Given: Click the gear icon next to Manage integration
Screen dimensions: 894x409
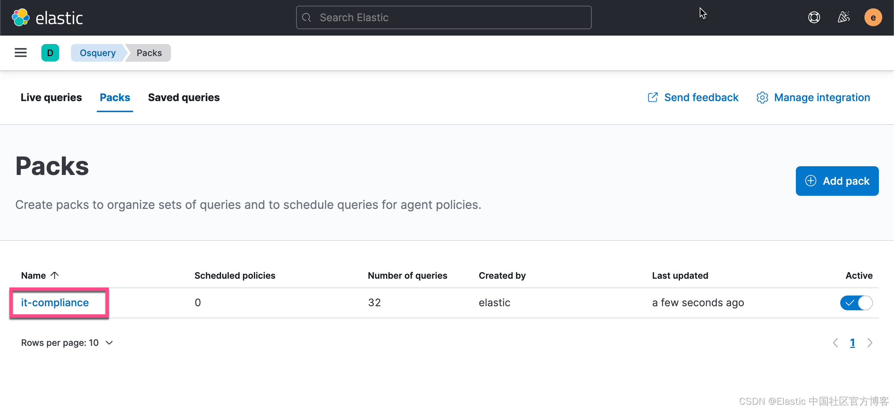Looking at the screenshot, I should pyautogui.click(x=762, y=97).
